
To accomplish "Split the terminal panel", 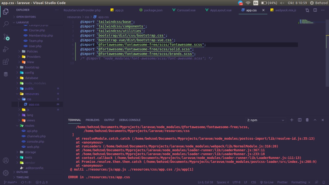I will pyautogui.click(x=299, y=120).
